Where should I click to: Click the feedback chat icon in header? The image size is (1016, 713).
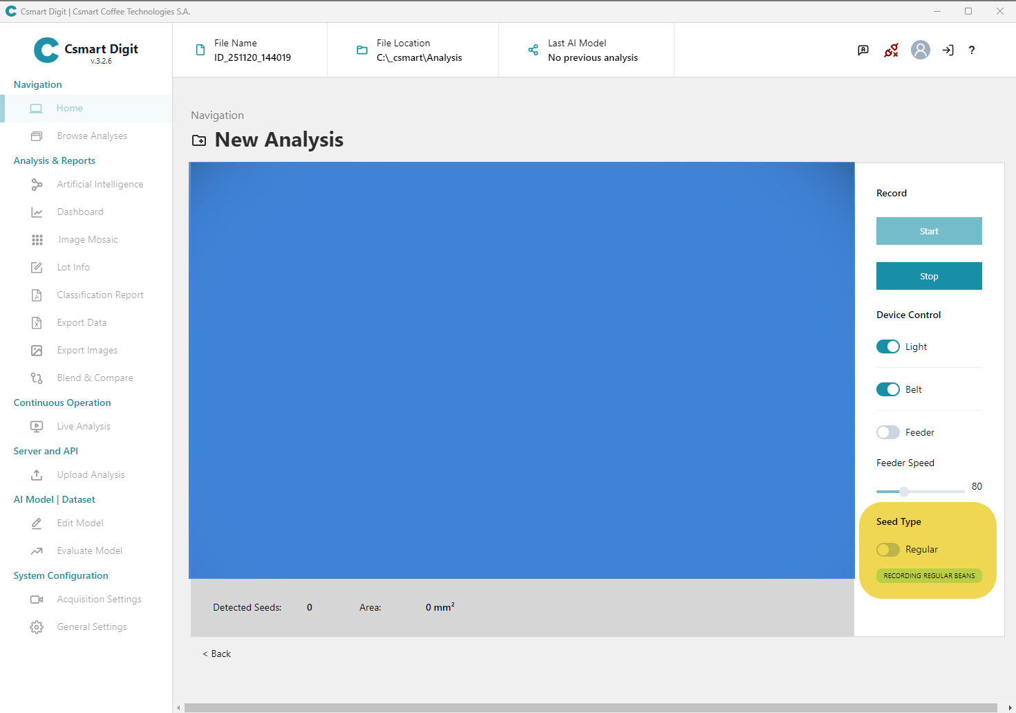coord(863,50)
